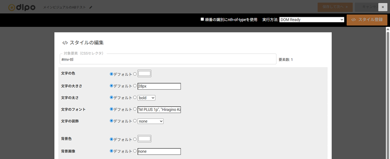Select default radio for 文字の色
This screenshot has width=390, height=159.
point(111,74)
